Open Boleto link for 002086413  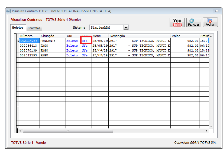coord(72,46)
